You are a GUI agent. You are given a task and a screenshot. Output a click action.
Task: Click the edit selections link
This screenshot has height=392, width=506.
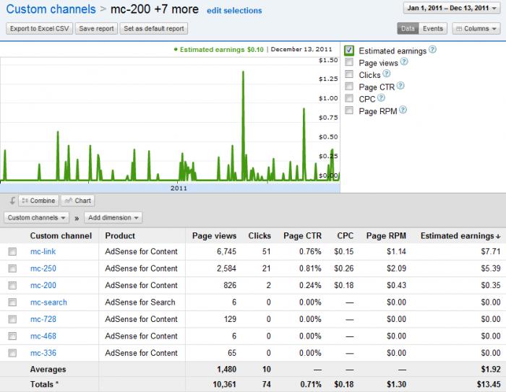point(234,11)
